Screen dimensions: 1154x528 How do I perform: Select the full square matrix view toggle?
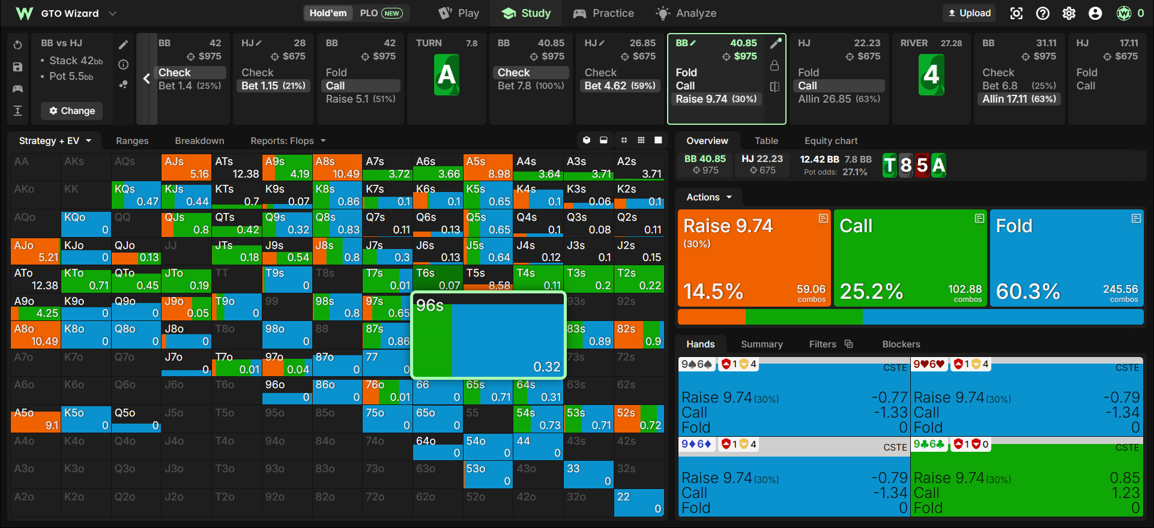tap(658, 140)
